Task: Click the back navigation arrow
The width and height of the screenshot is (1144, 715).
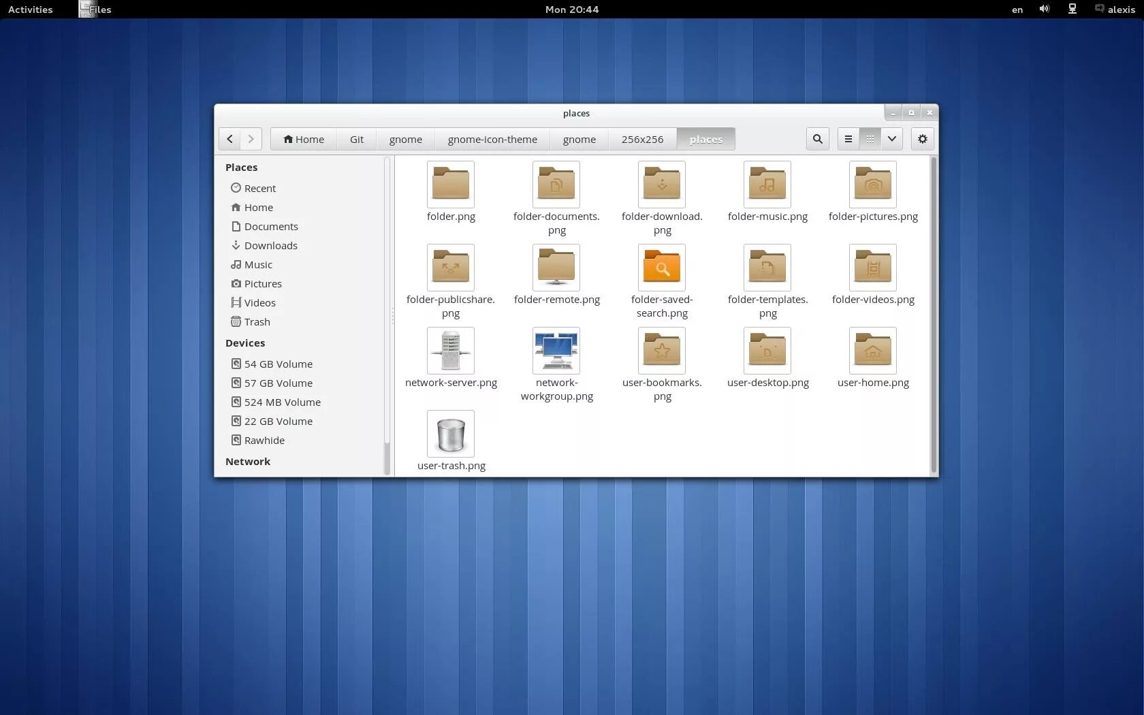Action: pyautogui.click(x=229, y=139)
